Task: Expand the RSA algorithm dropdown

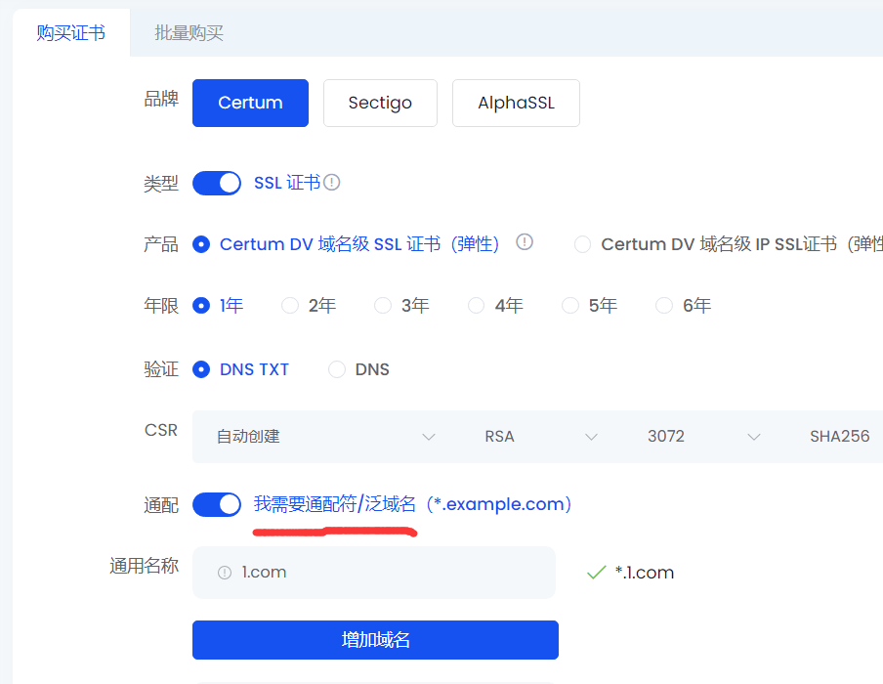Action: [540, 437]
